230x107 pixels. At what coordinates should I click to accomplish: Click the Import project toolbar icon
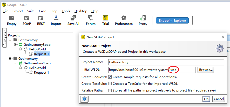pos(56,20)
